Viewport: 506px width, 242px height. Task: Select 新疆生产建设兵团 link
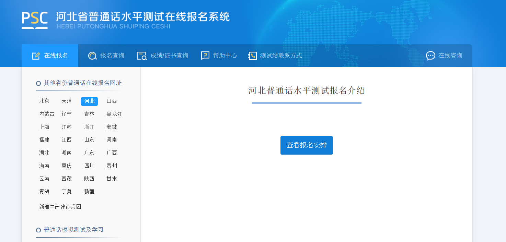point(60,207)
